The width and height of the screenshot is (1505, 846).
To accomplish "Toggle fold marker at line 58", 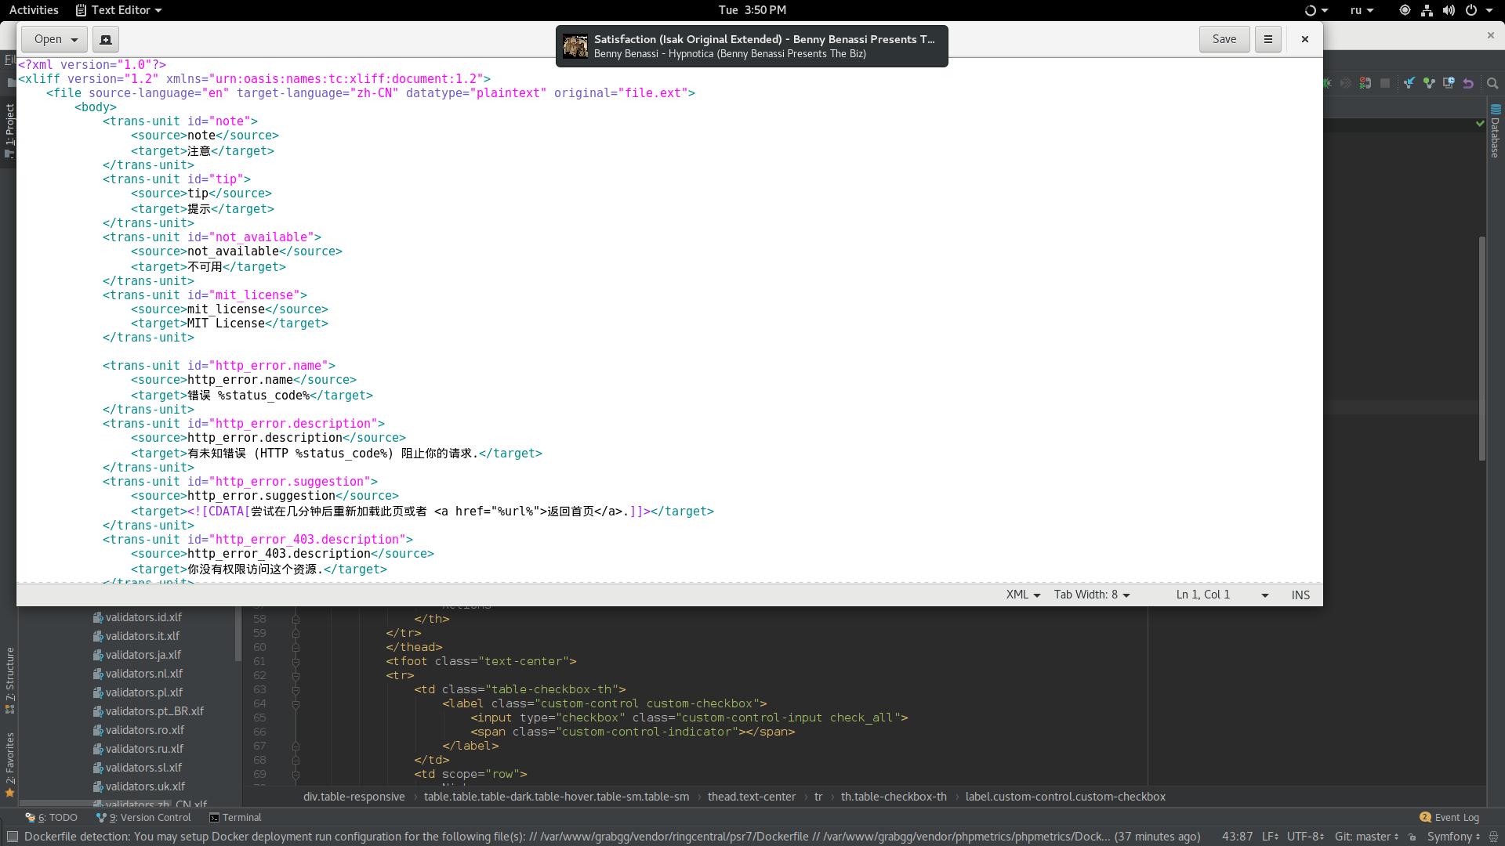I will [296, 620].
